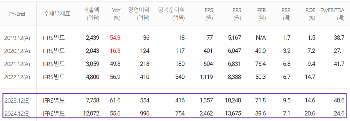
Task: Click the 당기순이익 column header
Action: point(172,14)
